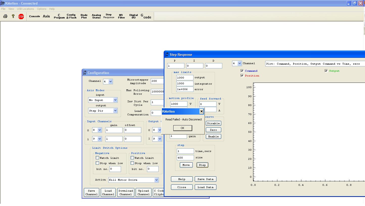Toggle the Command plot checkbox
Image resolution: width=365 pixels, height=206 pixels.
pyautogui.click(x=242, y=71)
